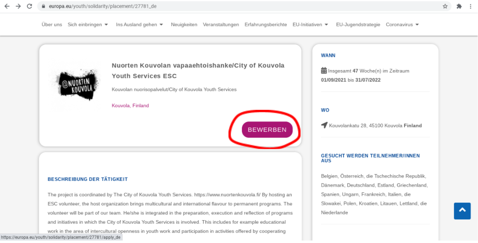Image resolution: width=478 pixels, height=243 pixels.
Task: Click the address bar URL field
Action: pyautogui.click(x=241, y=6)
